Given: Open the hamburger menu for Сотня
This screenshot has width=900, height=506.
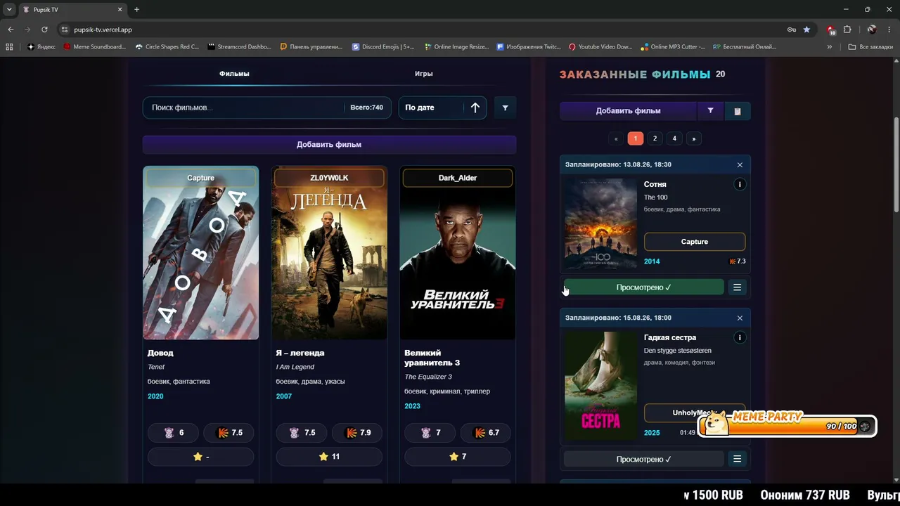Looking at the screenshot, I should tap(737, 287).
